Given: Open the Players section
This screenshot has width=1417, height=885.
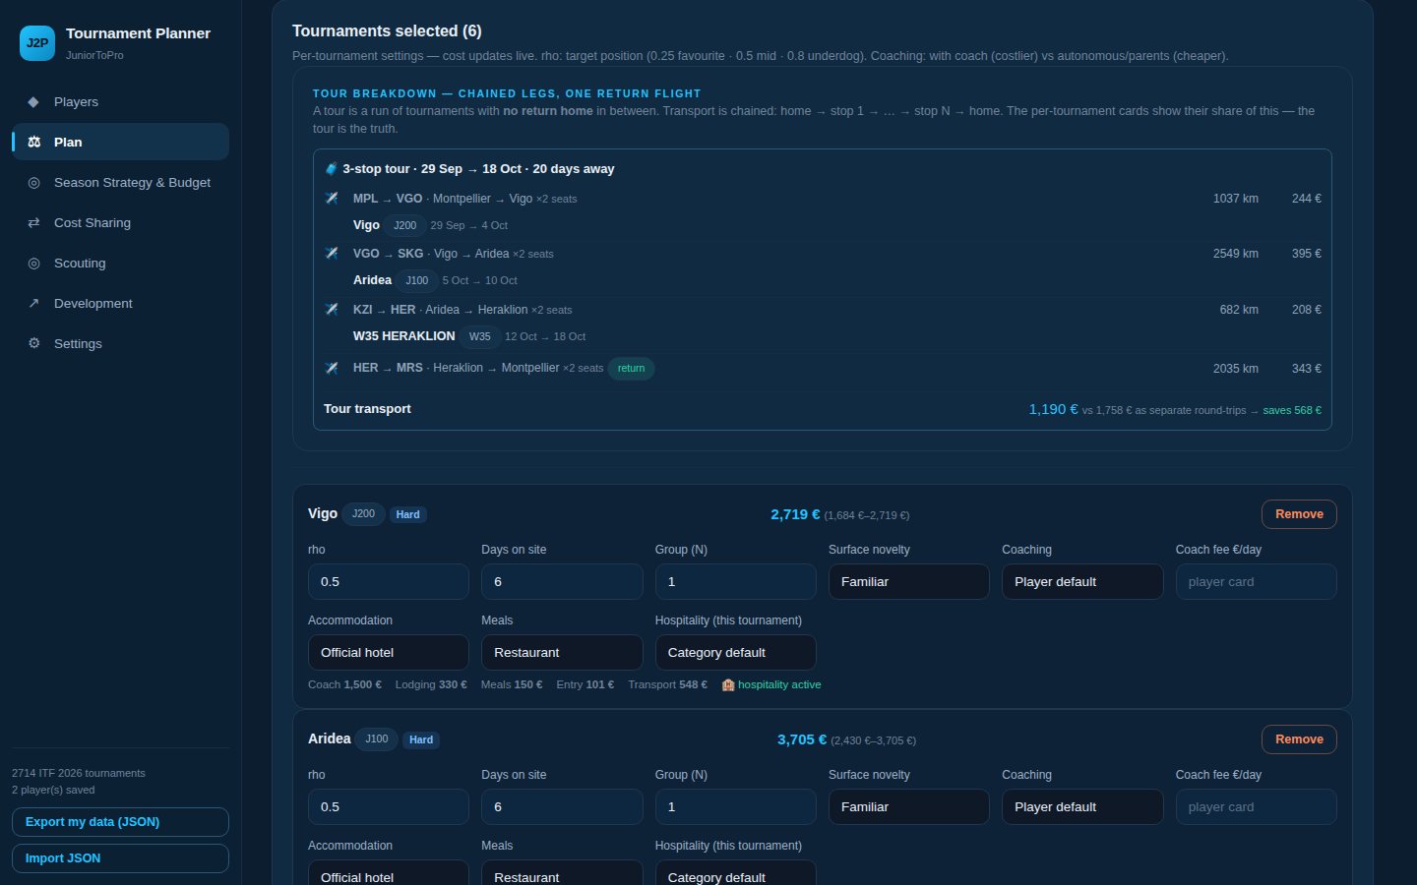Looking at the screenshot, I should 120,101.
